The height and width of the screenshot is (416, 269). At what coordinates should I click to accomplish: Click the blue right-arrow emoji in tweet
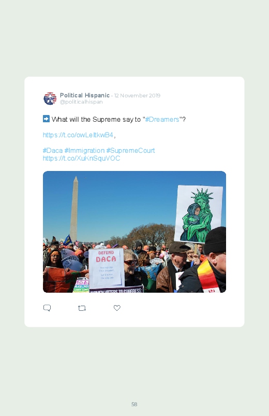coord(46,119)
